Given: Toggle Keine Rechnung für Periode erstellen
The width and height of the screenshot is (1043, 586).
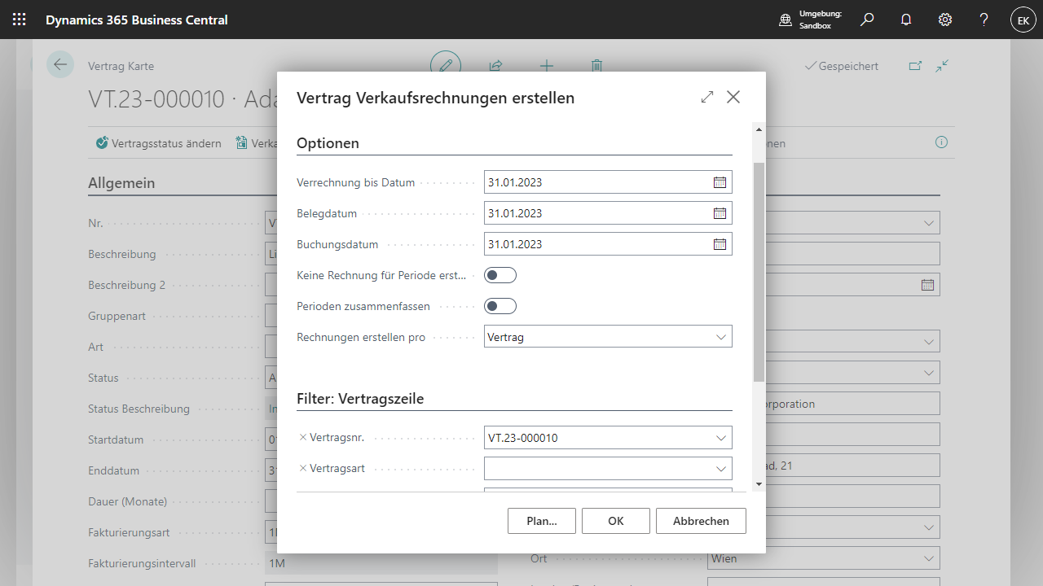Looking at the screenshot, I should [499, 275].
